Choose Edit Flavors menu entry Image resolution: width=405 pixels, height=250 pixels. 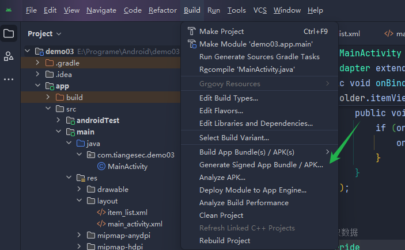(x=260, y=111)
